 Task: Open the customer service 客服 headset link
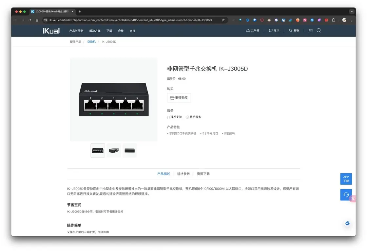pyautogui.click(x=294, y=30)
